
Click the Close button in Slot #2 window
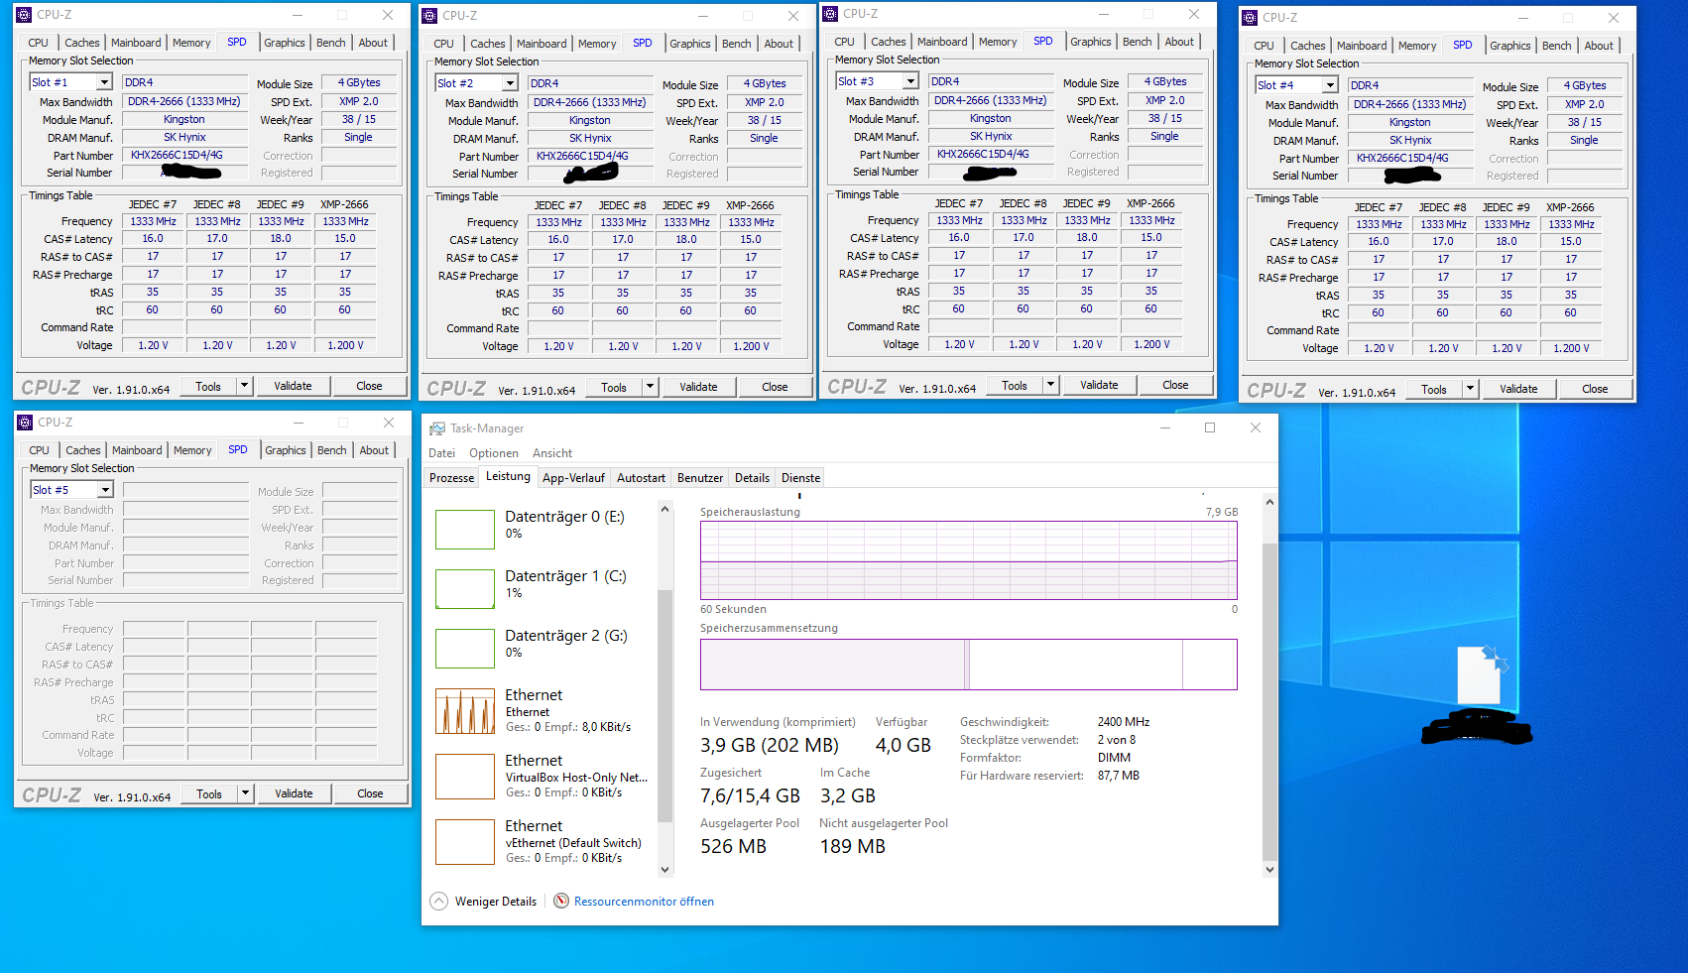pyautogui.click(x=775, y=387)
